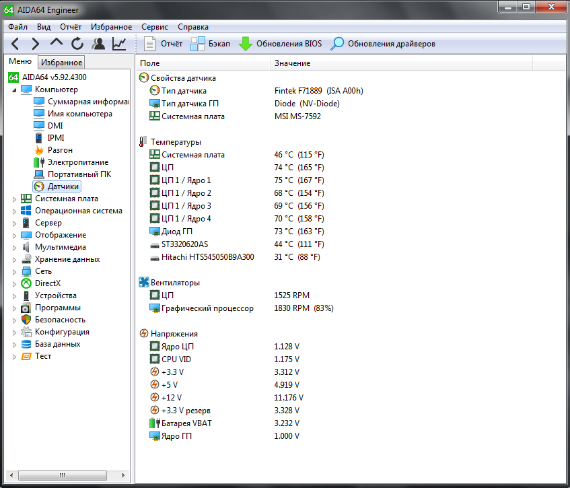Collapse the Компьютер tree node
The image size is (570, 488).
click(x=14, y=90)
